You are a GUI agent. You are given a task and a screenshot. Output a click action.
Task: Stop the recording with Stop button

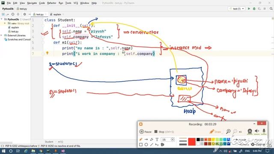(x=164, y=132)
